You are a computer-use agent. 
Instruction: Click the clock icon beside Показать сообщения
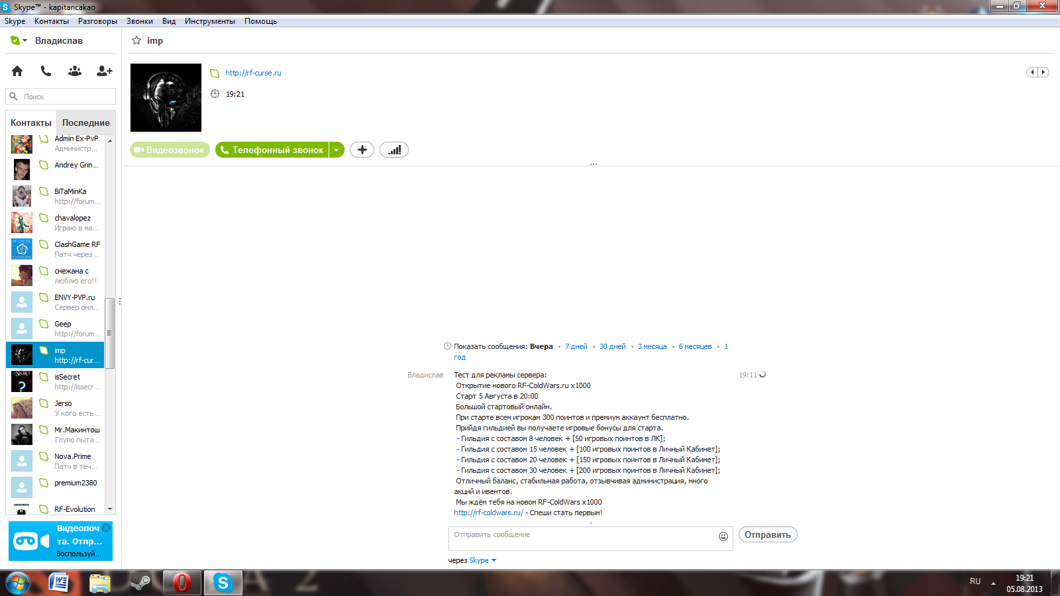[447, 346]
